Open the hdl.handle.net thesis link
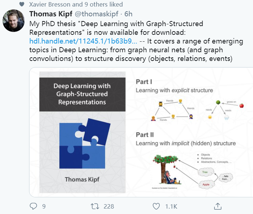The width and height of the screenshot is (253, 214). [x=83, y=41]
